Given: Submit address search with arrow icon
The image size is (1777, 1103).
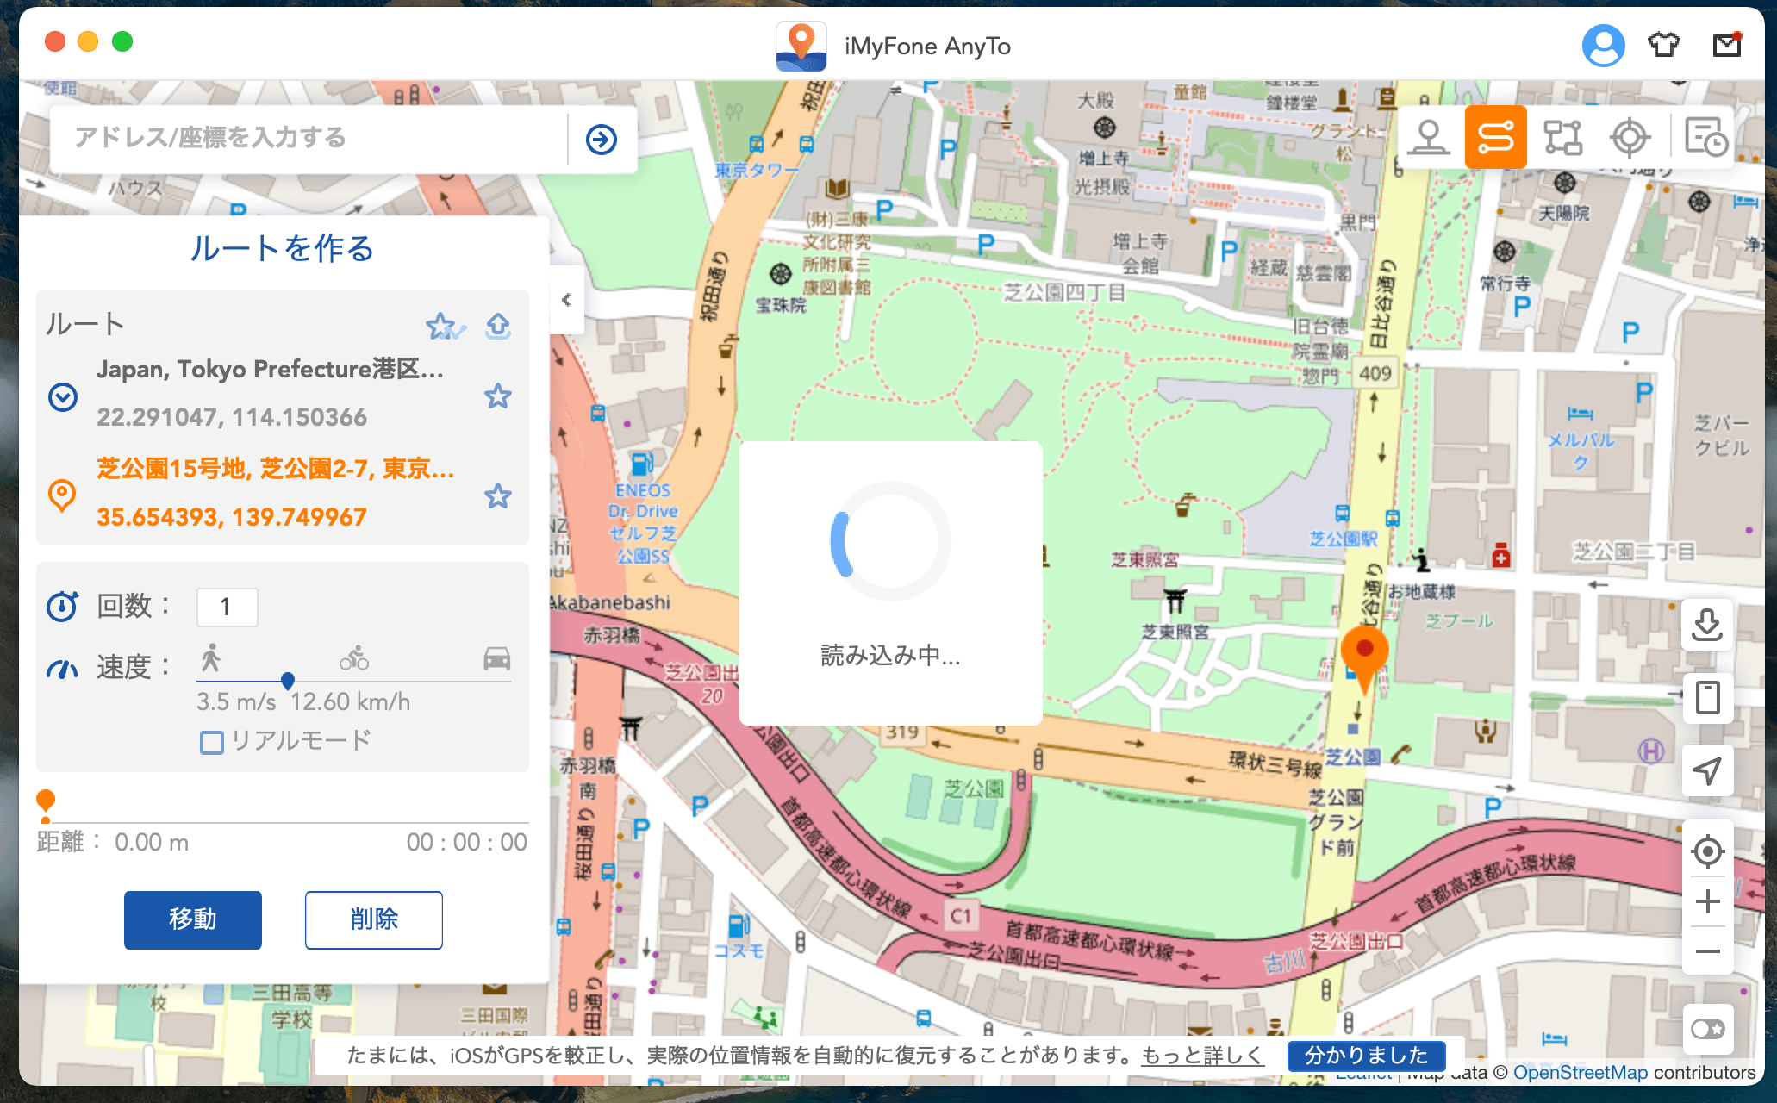Looking at the screenshot, I should point(602,139).
